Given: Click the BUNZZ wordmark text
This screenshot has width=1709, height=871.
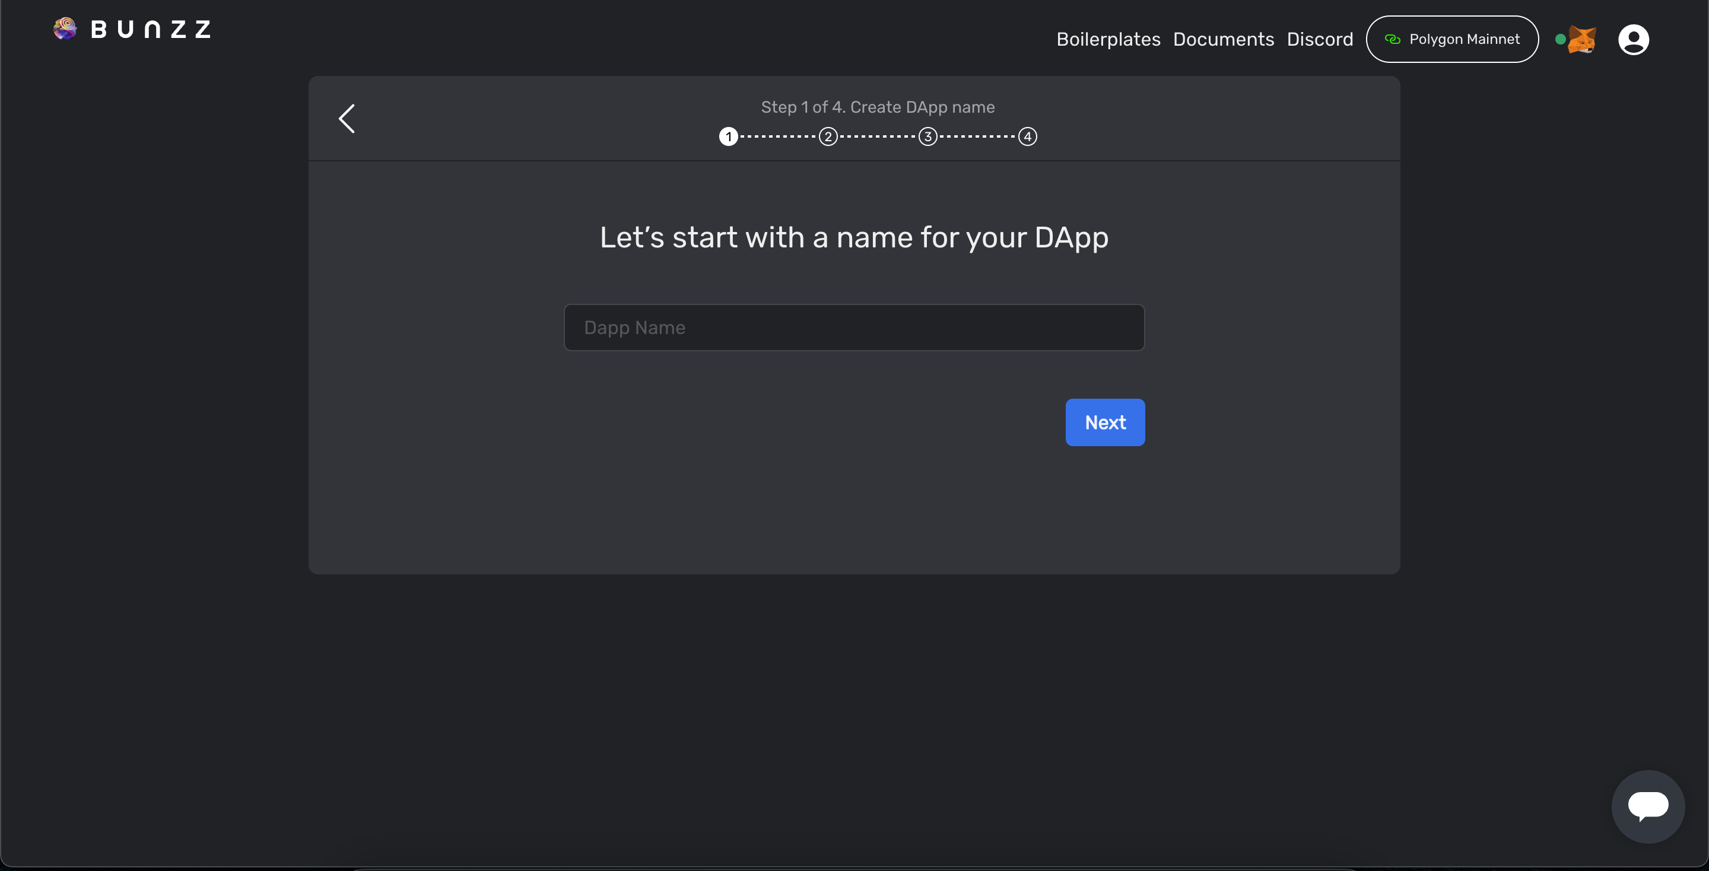Looking at the screenshot, I should 151,29.
